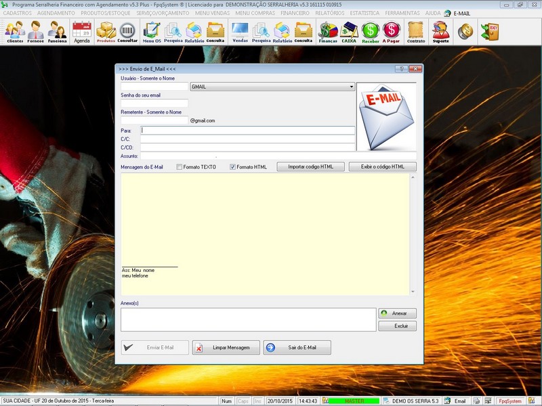Click the green MASTER status indicator
This screenshot has height=406, width=542.
354,401
